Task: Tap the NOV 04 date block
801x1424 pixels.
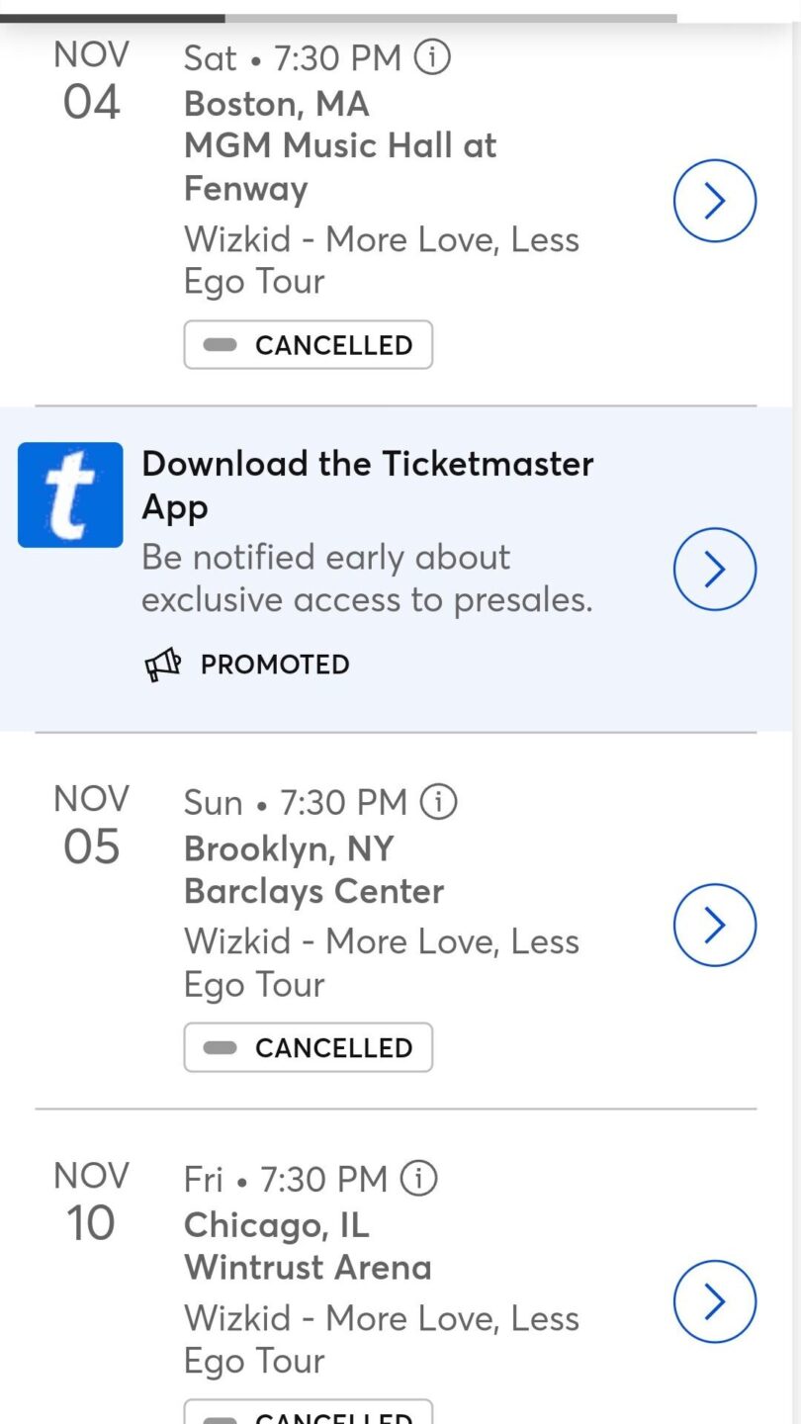Action: [91, 81]
